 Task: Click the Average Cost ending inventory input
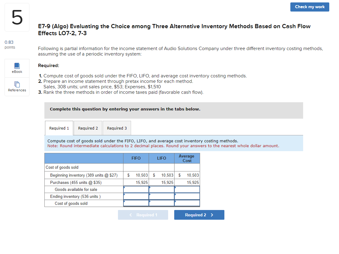point(187,196)
